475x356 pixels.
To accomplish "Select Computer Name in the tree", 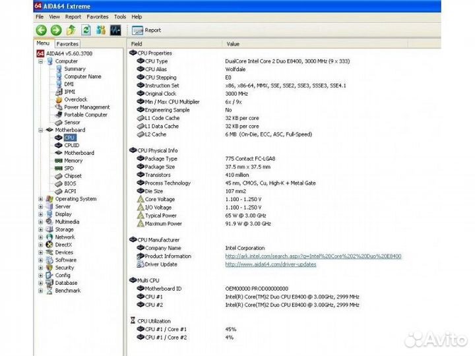I will [82, 76].
